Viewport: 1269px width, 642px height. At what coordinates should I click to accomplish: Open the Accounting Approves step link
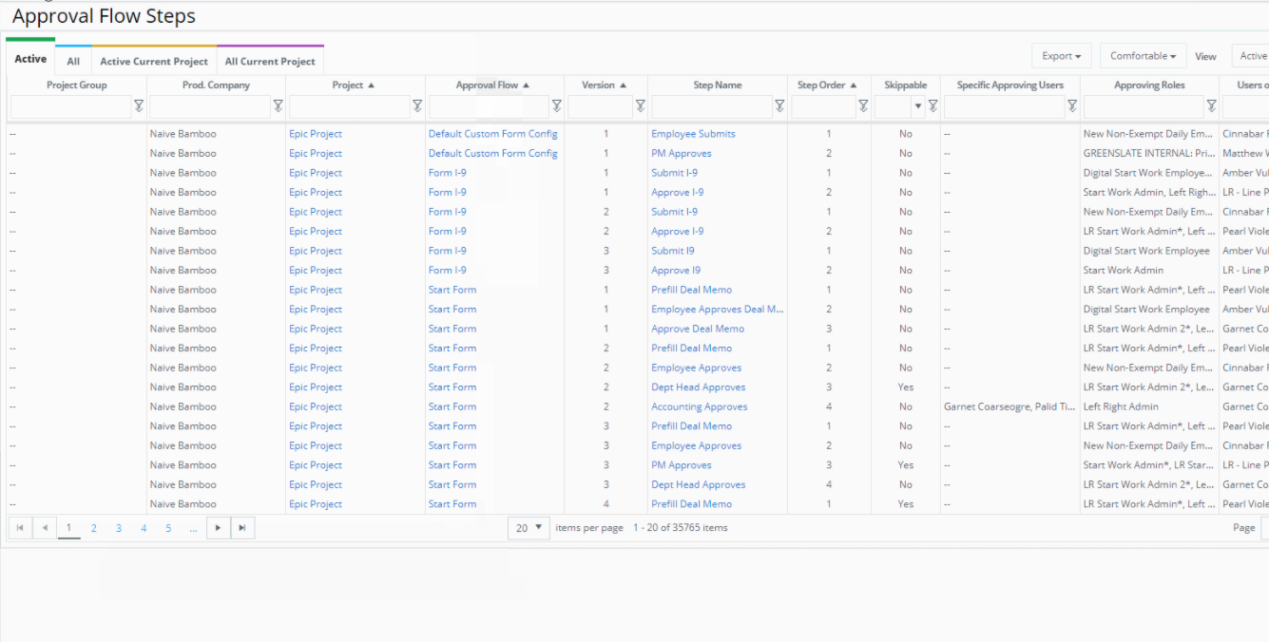[699, 406]
